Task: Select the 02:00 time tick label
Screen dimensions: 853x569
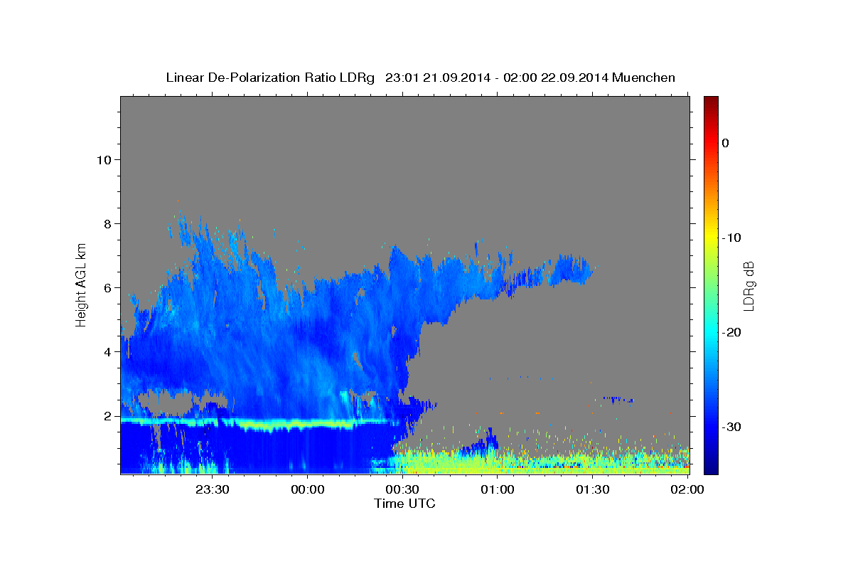Action: (687, 489)
